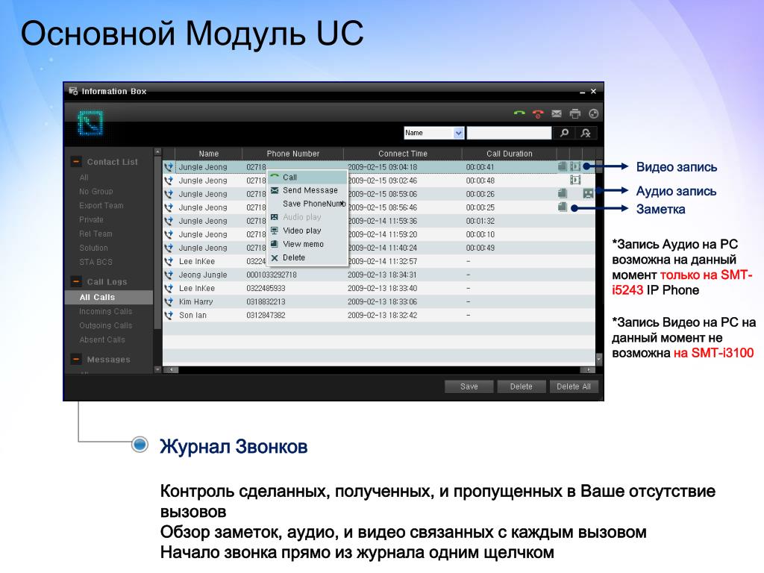Viewport: 764px width, 573px height.
Task: Click the Save button
Action: [469, 386]
